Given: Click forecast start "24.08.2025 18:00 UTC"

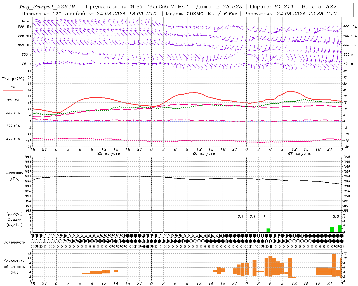Looking at the screenshot, I should coord(126,14).
